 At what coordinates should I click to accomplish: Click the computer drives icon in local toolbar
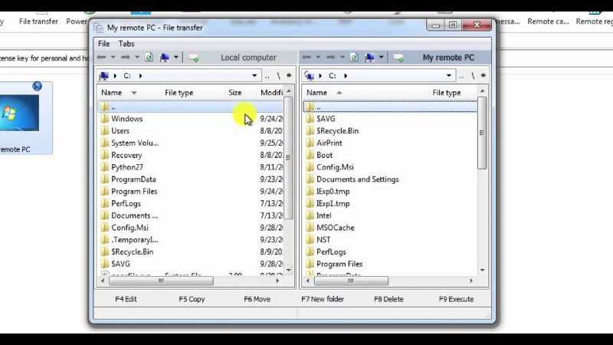(x=163, y=58)
